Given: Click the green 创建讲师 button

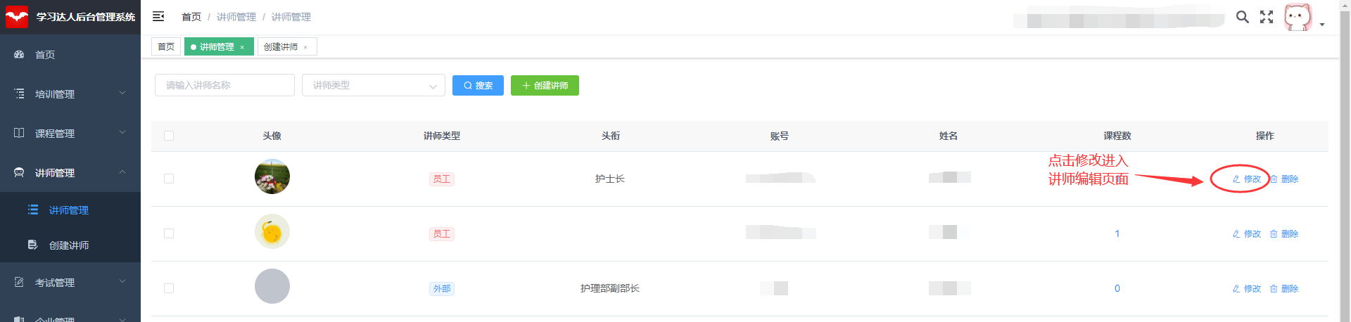Looking at the screenshot, I should (x=545, y=85).
